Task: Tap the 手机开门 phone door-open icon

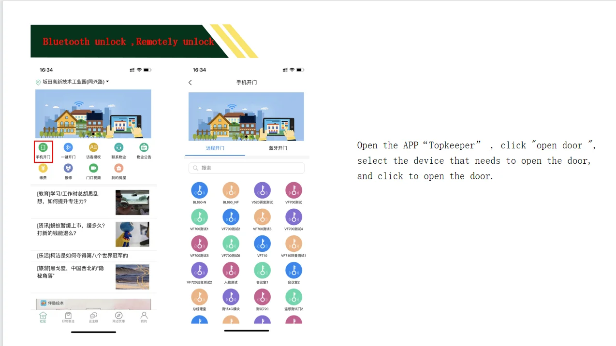Action: pos(43,147)
